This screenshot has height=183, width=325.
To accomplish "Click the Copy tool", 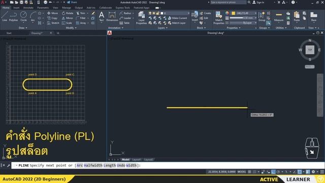I will pos(52,18).
